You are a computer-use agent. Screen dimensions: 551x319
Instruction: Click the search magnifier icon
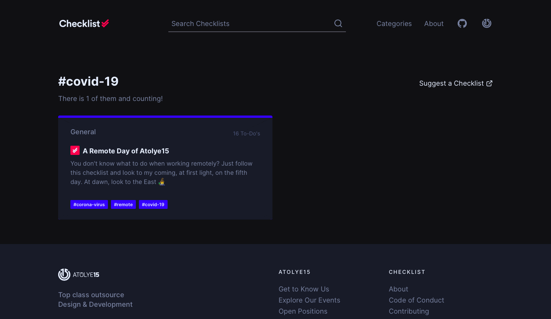click(338, 23)
